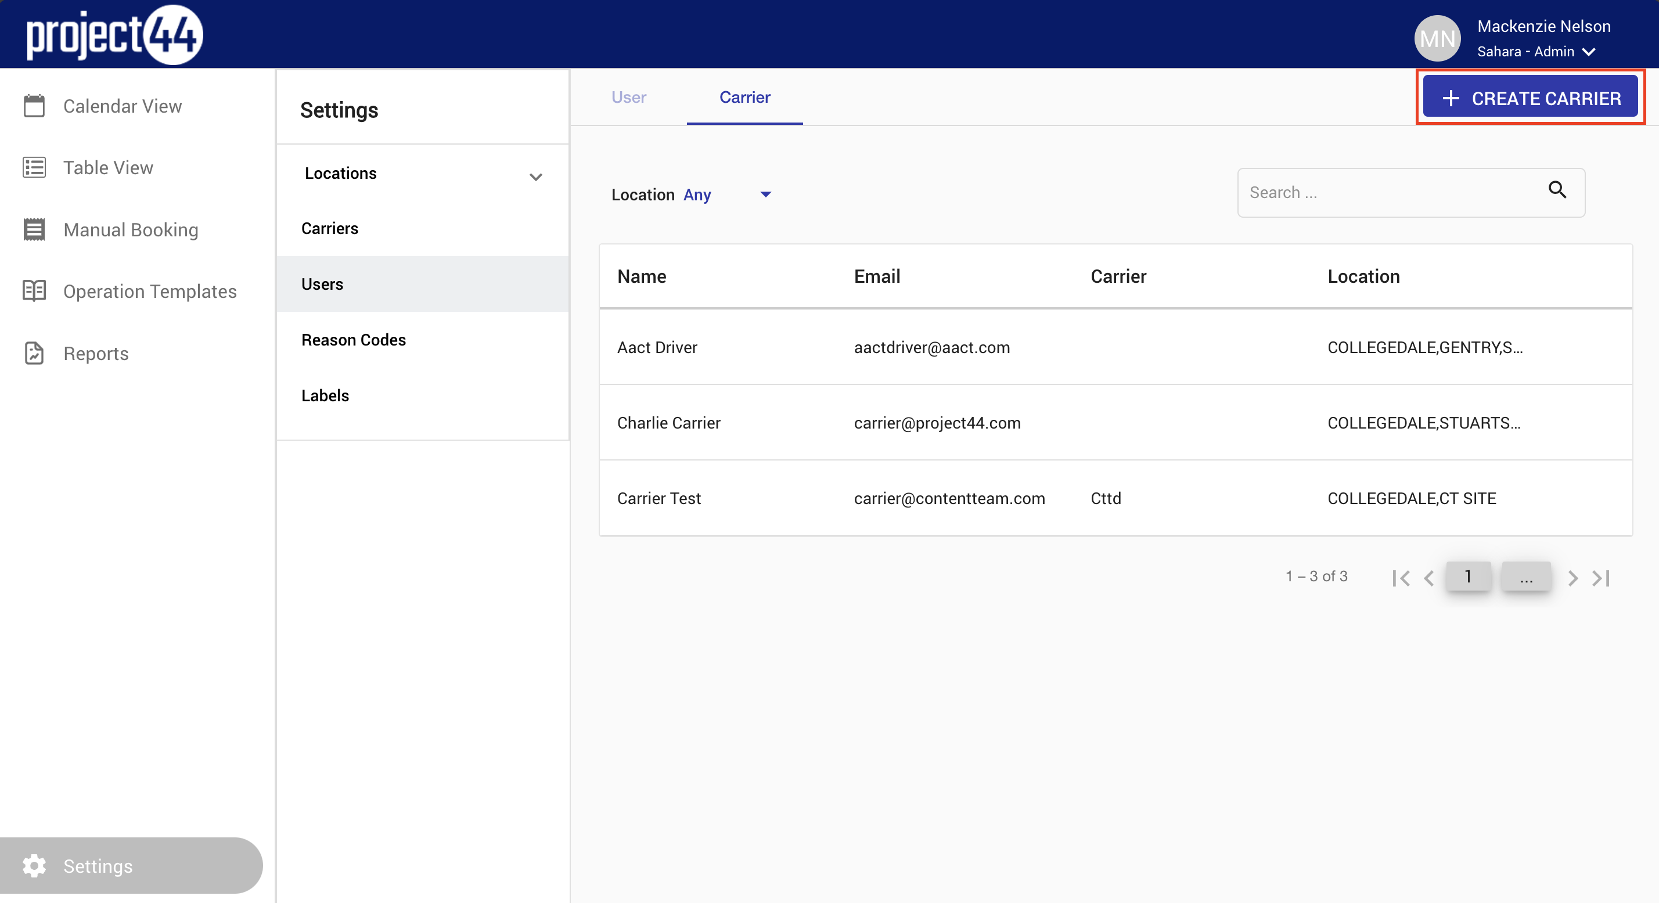Viewport: 1659px width, 903px height.
Task: Click the Settings sidebar item
Action: pyautogui.click(x=131, y=866)
